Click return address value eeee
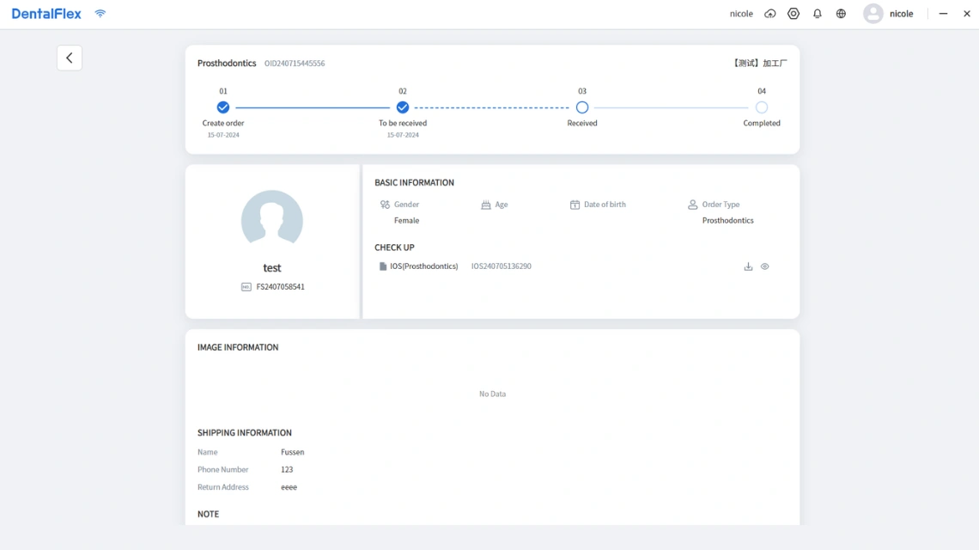 coord(289,487)
